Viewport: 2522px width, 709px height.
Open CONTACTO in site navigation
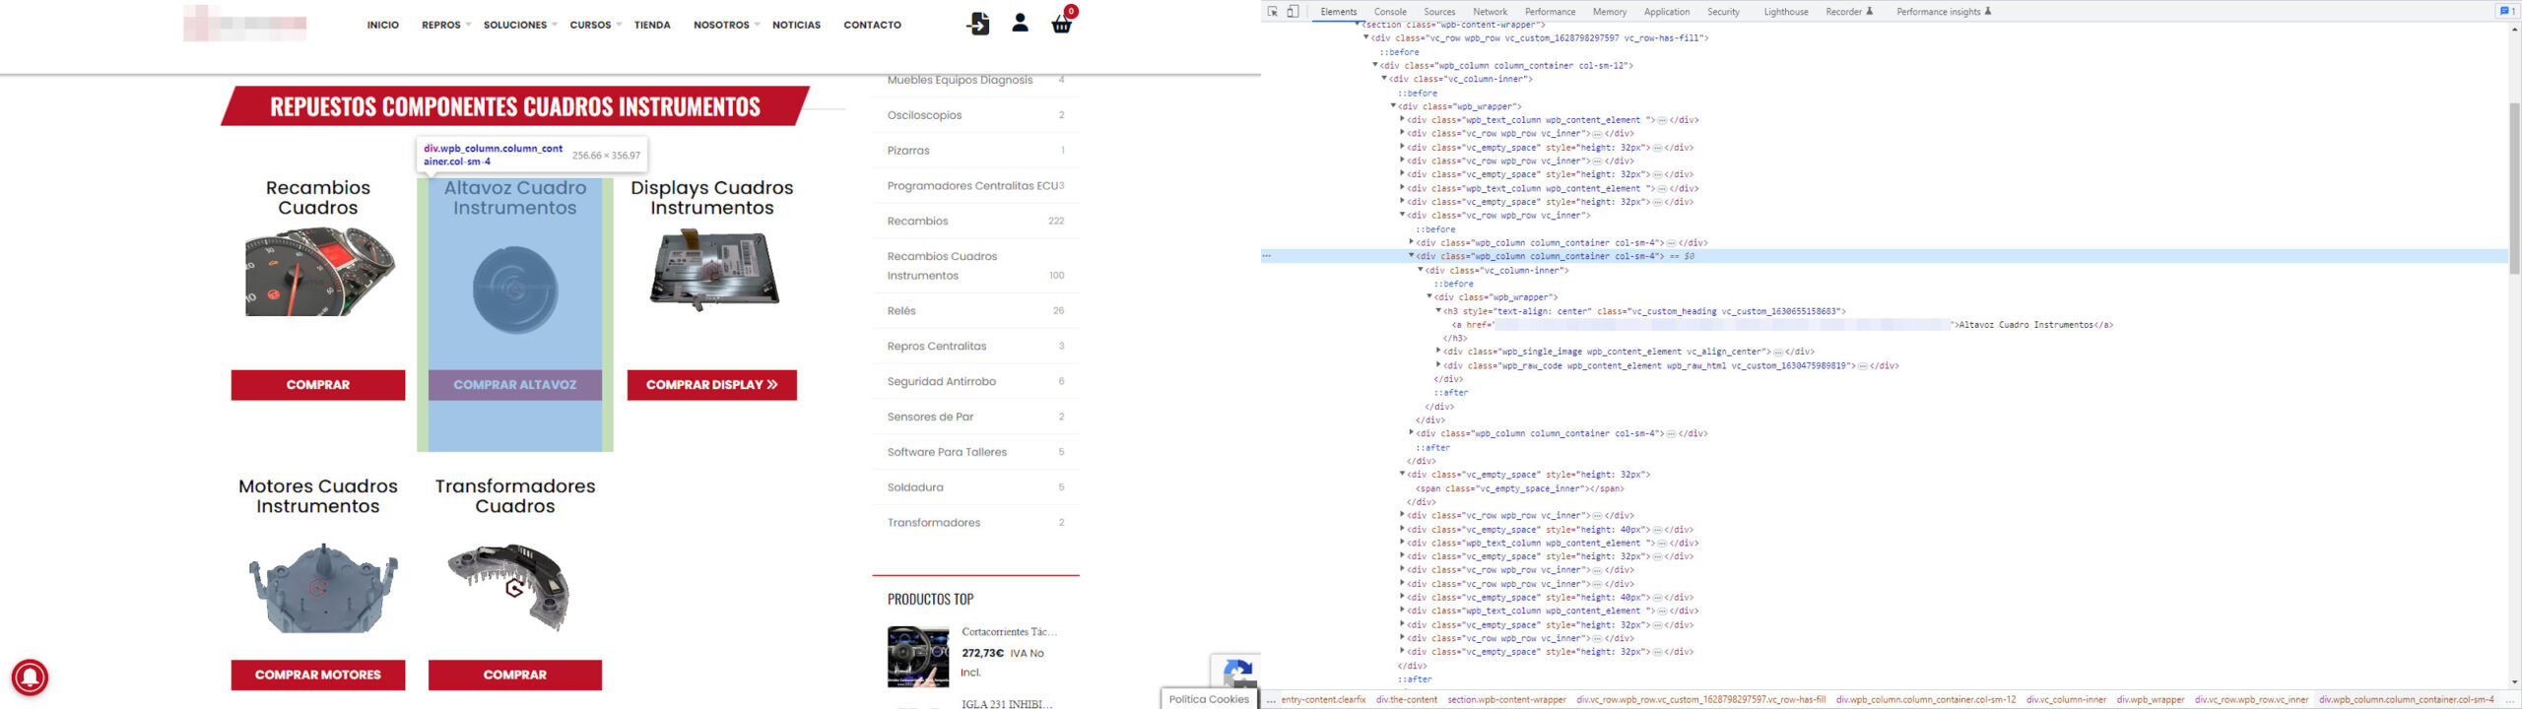[872, 25]
